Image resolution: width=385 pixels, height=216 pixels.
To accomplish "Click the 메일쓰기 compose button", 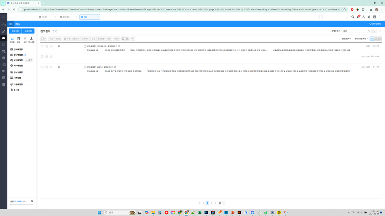I will click(15, 31).
